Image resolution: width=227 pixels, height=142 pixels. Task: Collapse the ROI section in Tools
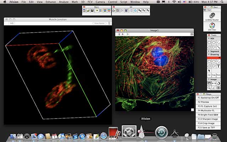coord(209,39)
